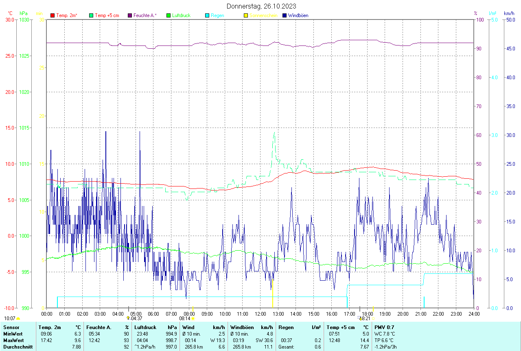This screenshot has height=351, width=521.
Task: Click the Temp +5 cm average '7.67'
Action: [364, 347]
